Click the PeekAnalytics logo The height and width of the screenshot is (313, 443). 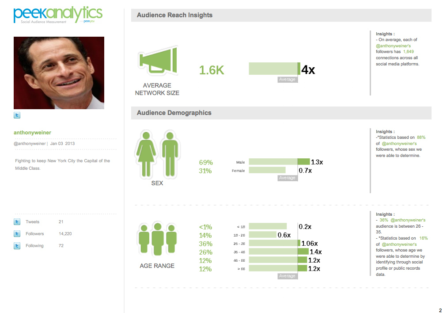[58, 15]
